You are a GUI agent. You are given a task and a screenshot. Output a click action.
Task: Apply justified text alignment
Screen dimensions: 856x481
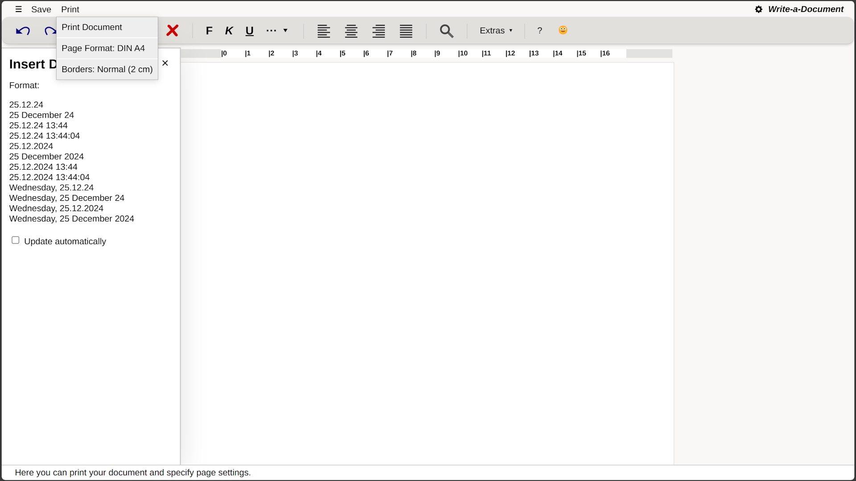(x=405, y=31)
